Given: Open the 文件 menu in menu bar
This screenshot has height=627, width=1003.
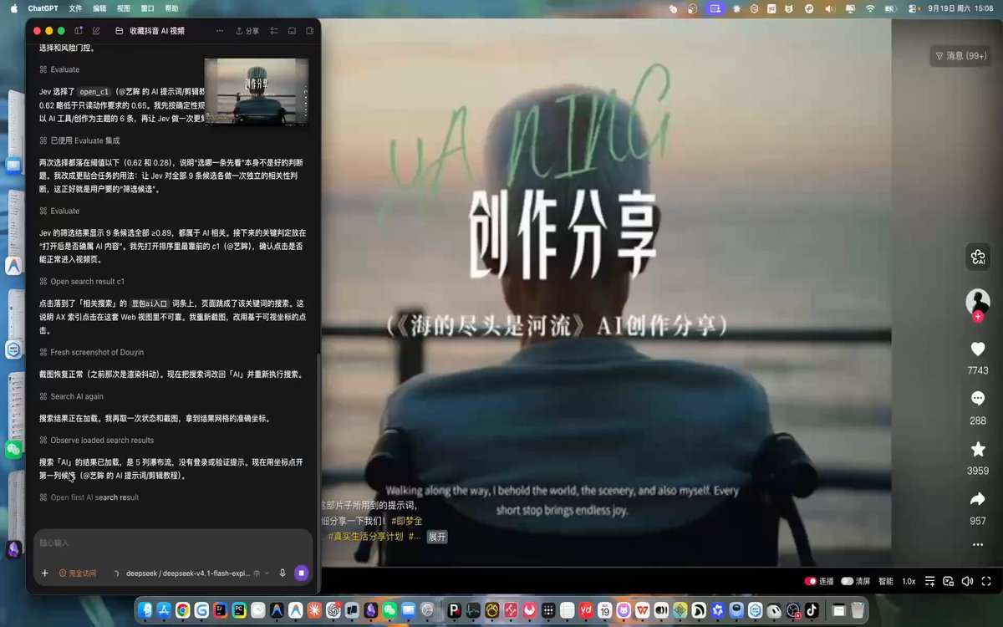Looking at the screenshot, I should click(75, 8).
